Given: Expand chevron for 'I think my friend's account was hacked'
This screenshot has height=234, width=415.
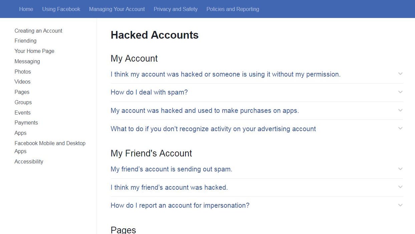Looking at the screenshot, I should pyautogui.click(x=400, y=187).
